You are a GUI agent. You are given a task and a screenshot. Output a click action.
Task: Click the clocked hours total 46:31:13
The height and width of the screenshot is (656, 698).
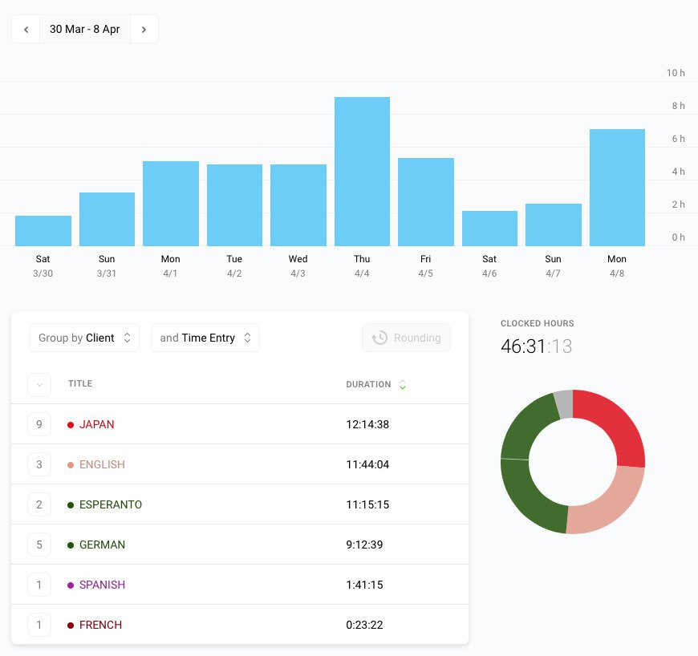pos(537,346)
